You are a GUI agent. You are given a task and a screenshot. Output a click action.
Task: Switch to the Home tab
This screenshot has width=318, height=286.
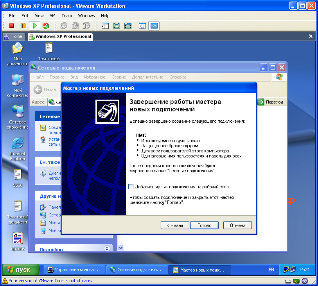click(x=14, y=36)
